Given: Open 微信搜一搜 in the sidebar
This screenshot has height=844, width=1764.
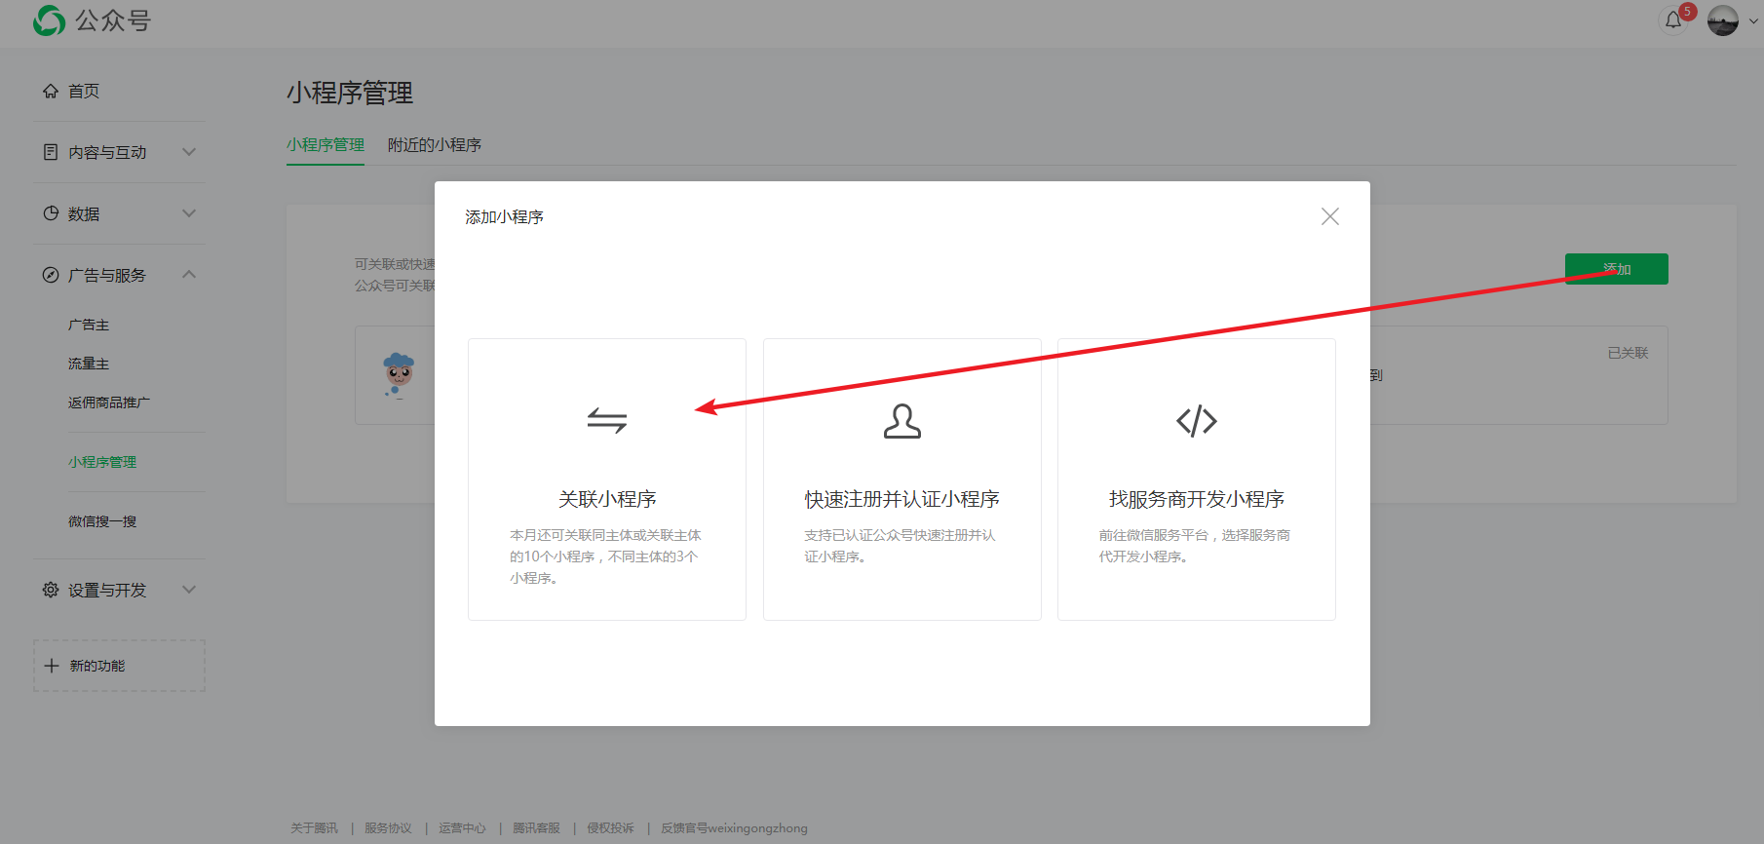Looking at the screenshot, I should click(102, 521).
